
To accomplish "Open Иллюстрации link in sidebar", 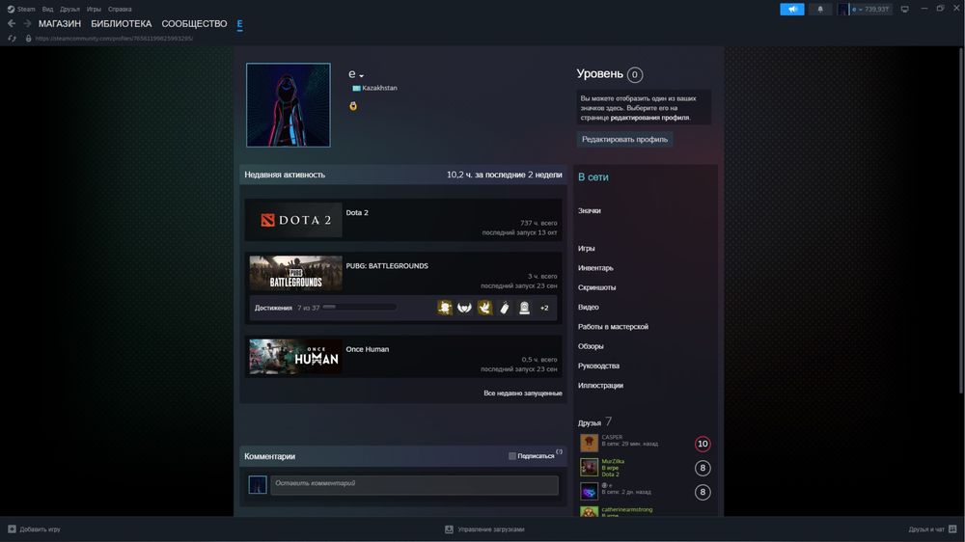I will (600, 386).
